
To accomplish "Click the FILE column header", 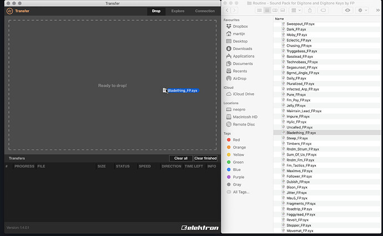I will click(x=41, y=167).
